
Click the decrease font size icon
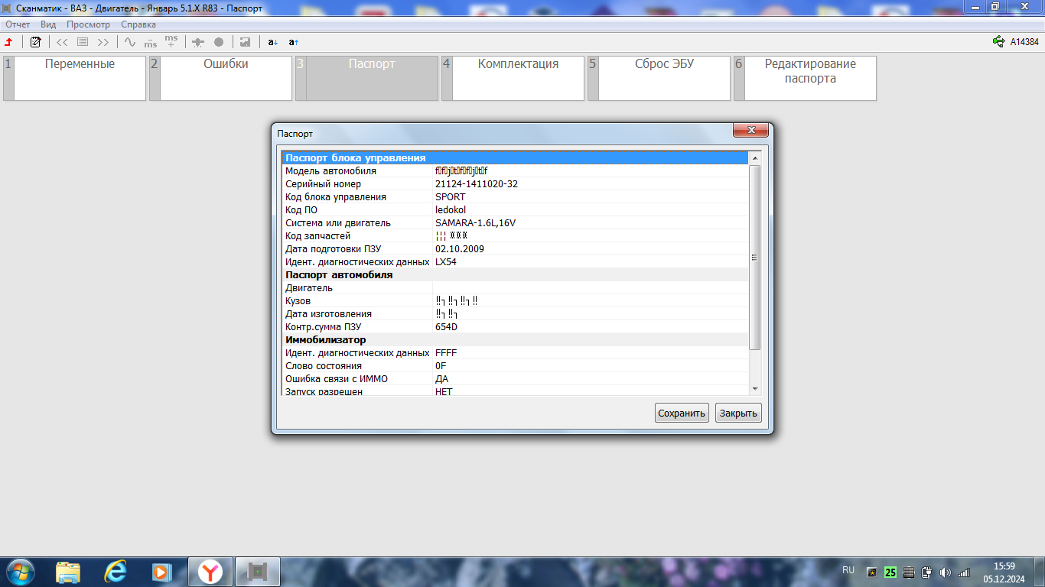273,42
